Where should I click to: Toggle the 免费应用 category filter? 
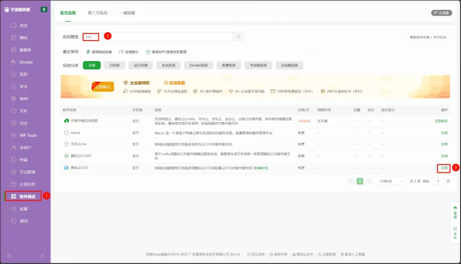(x=228, y=65)
